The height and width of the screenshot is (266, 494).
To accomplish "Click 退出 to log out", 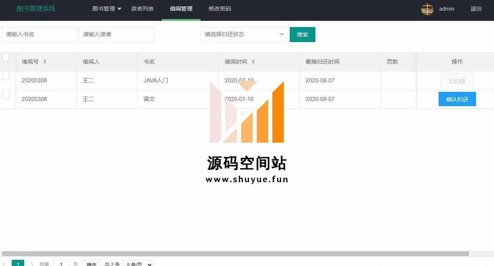I will point(476,9).
